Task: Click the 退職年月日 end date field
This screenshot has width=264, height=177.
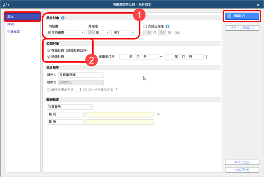Action: tap(184, 57)
